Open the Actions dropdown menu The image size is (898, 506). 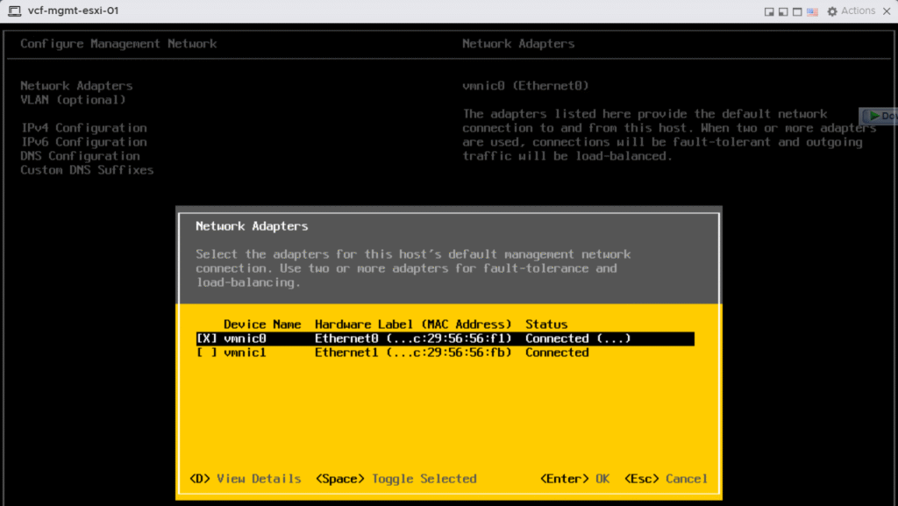[x=857, y=11]
